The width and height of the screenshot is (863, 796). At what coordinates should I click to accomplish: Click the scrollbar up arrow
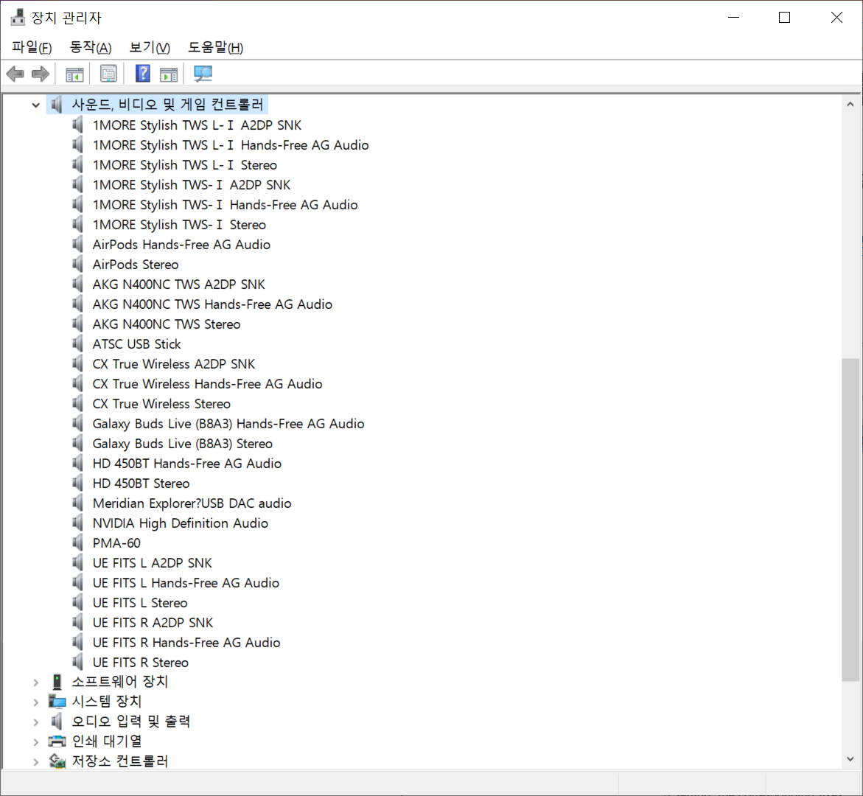click(850, 104)
